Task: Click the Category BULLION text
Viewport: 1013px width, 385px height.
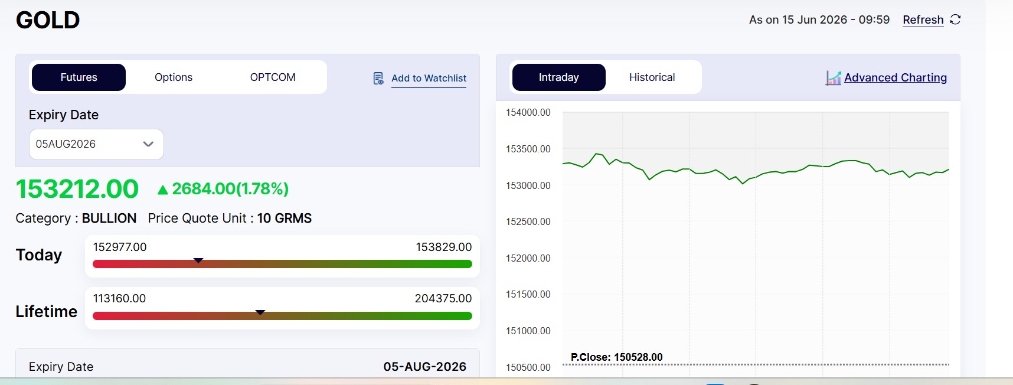Action: pyautogui.click(x=76, y=218)
